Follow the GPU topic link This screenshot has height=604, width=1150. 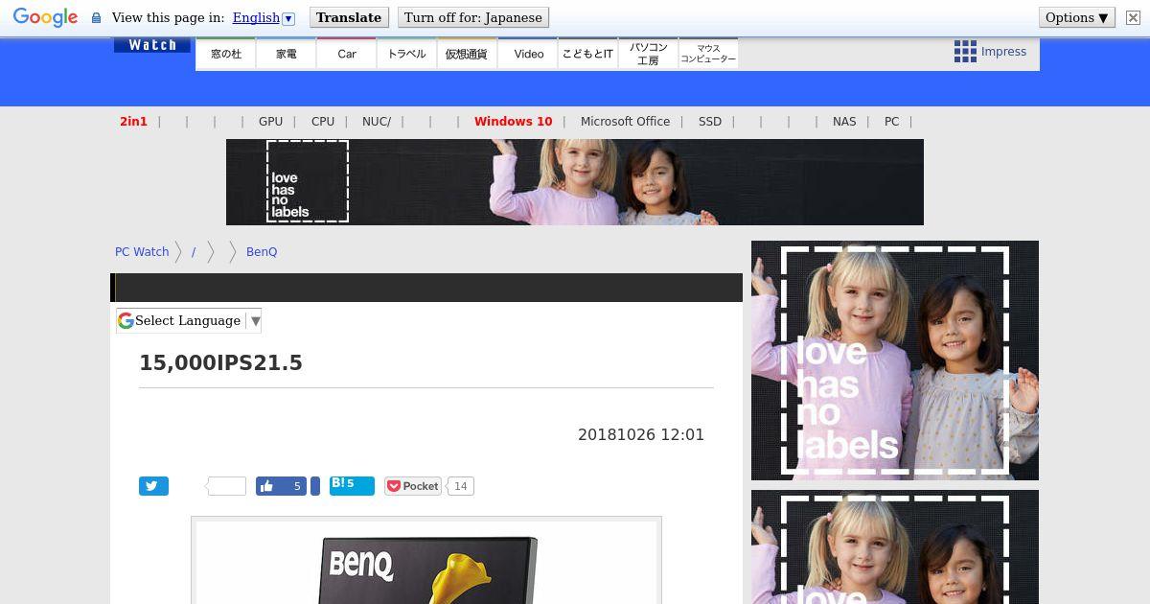click(x=270, y=122)
